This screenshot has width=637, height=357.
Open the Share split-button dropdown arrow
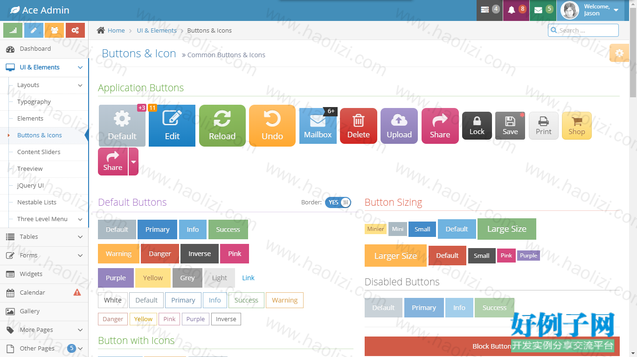133,162
